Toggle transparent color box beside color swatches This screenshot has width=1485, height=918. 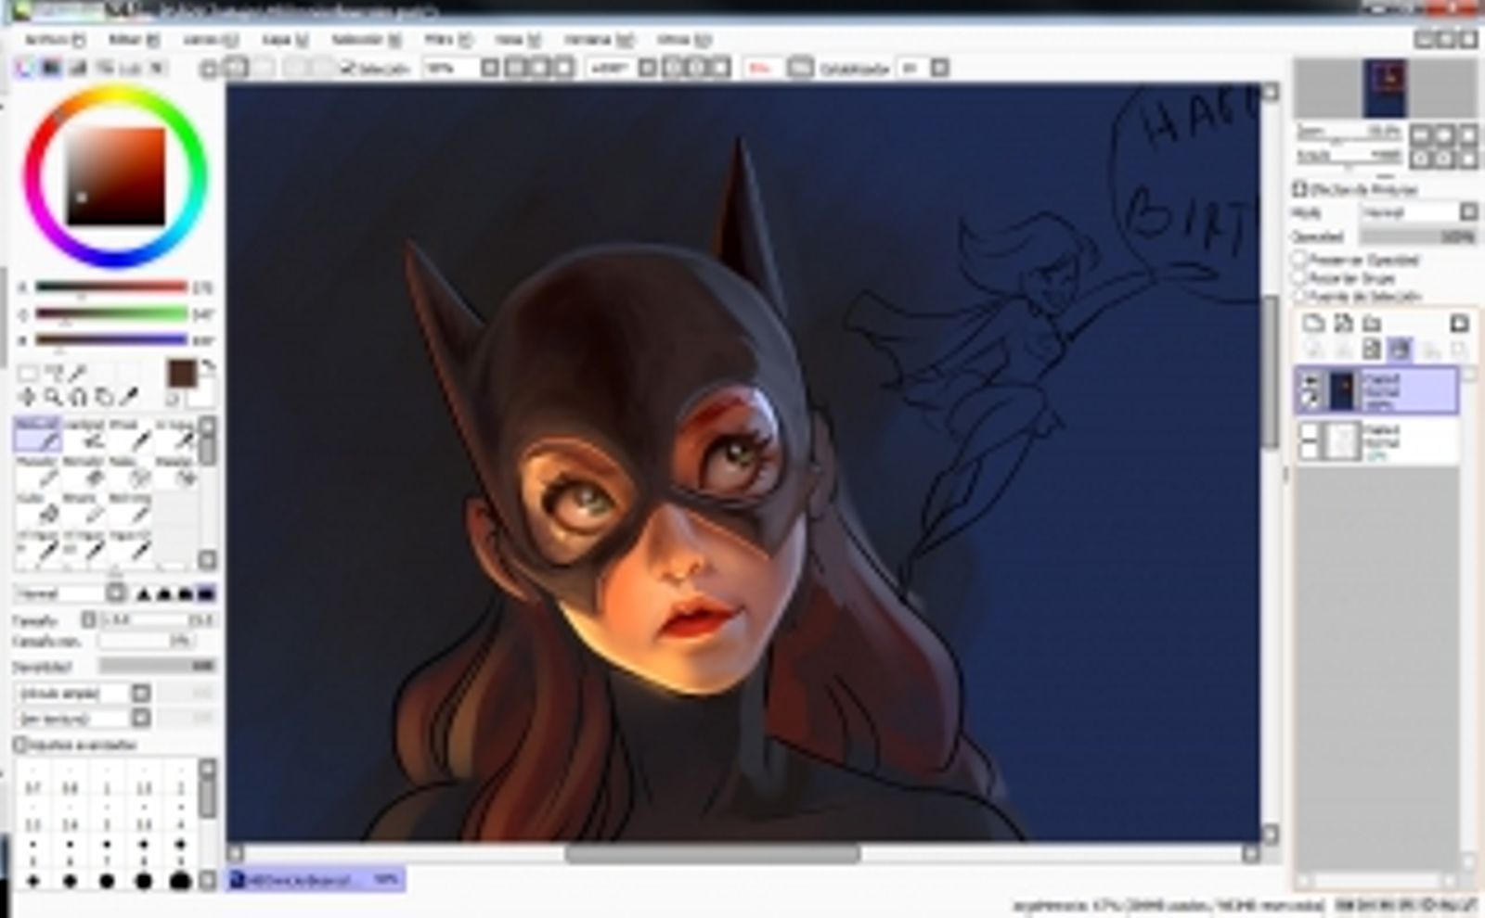174,400
